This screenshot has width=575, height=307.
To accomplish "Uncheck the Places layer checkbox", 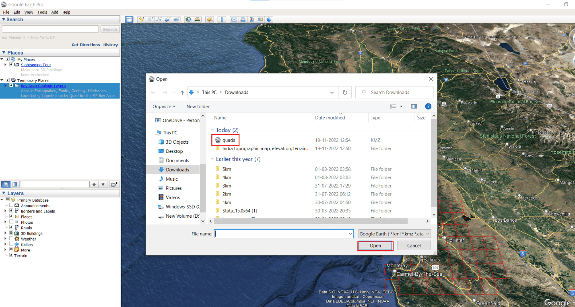I will click(11, 216).
